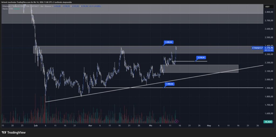Click the 1.904,46 price label callout
The width and height of the screenshot is (276, 137).
[x=170, y=84]
